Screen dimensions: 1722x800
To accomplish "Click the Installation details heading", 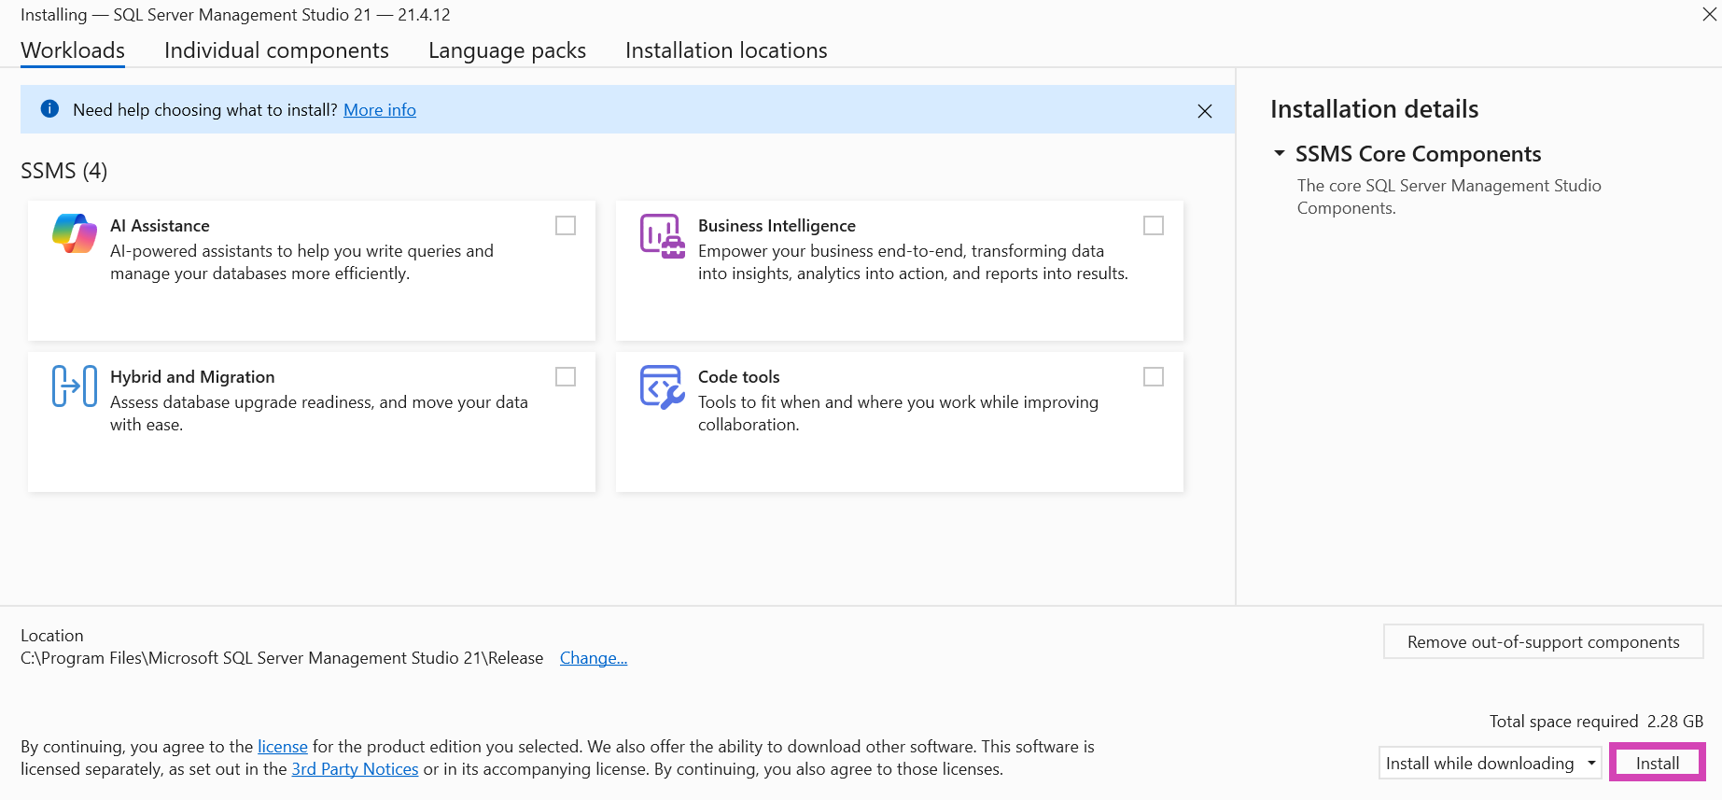I will (x=1374, y=109).
